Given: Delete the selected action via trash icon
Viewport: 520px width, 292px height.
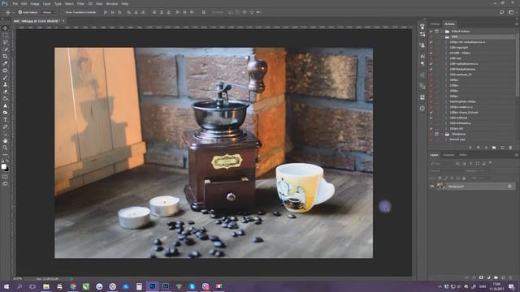Looking at the screenshot, I should tap(510, 148).
